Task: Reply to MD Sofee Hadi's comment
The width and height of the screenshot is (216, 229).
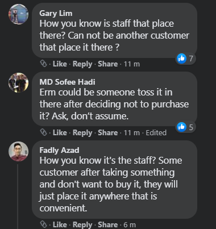Action: point(82,133)
